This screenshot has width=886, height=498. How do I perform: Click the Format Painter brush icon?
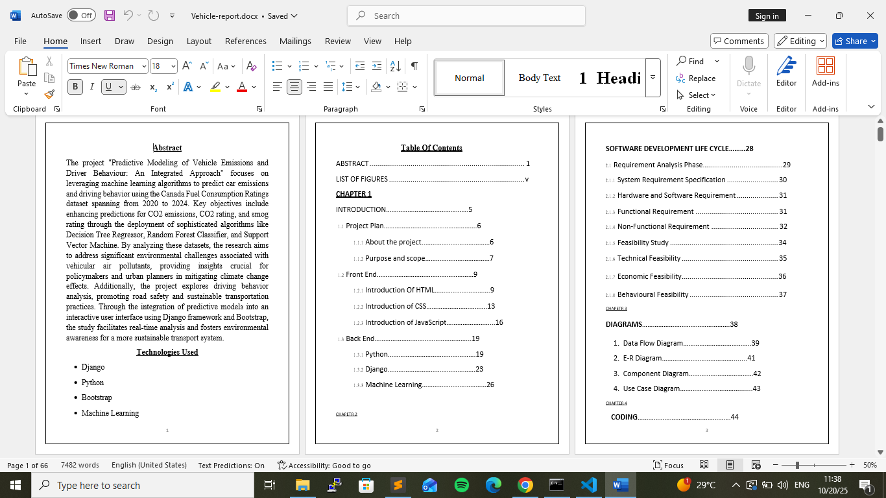(x=49, y=95)
